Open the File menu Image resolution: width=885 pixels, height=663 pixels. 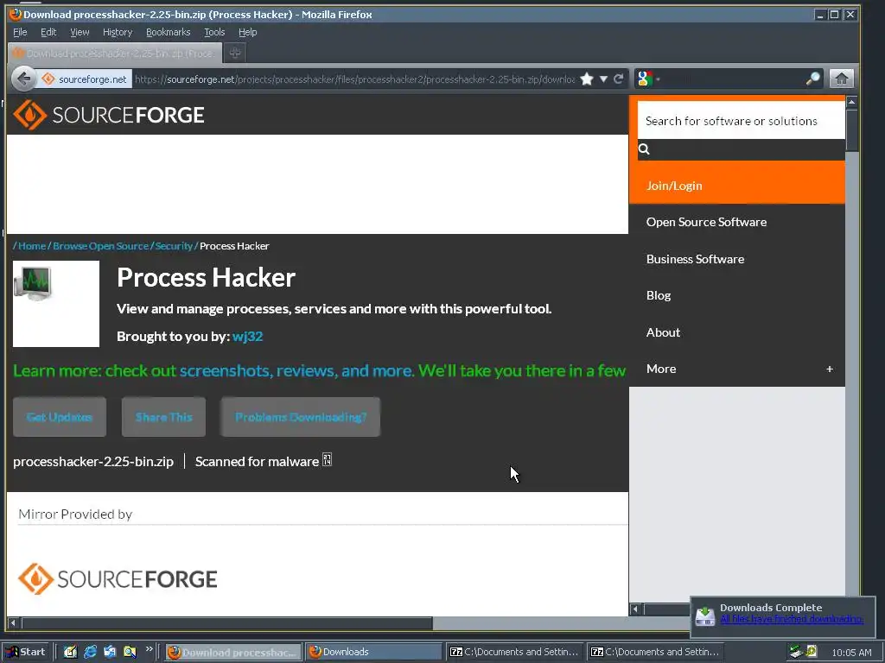(x=20, y=32)
